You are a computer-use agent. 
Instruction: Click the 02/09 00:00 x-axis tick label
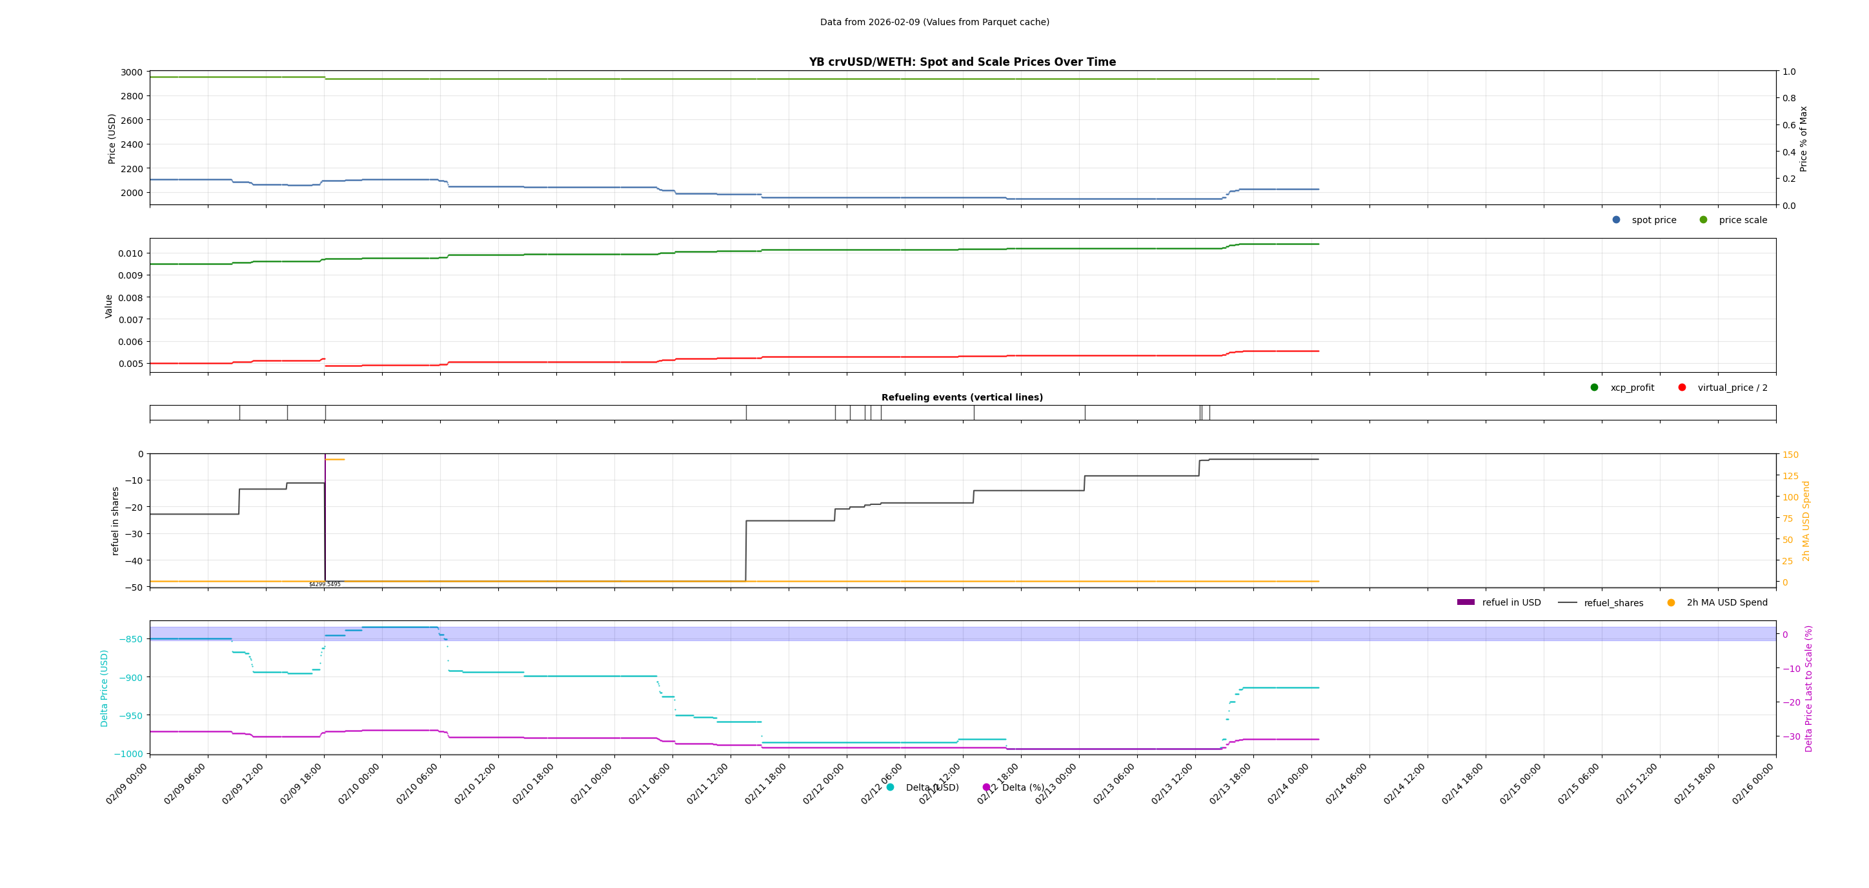(127, 784)
